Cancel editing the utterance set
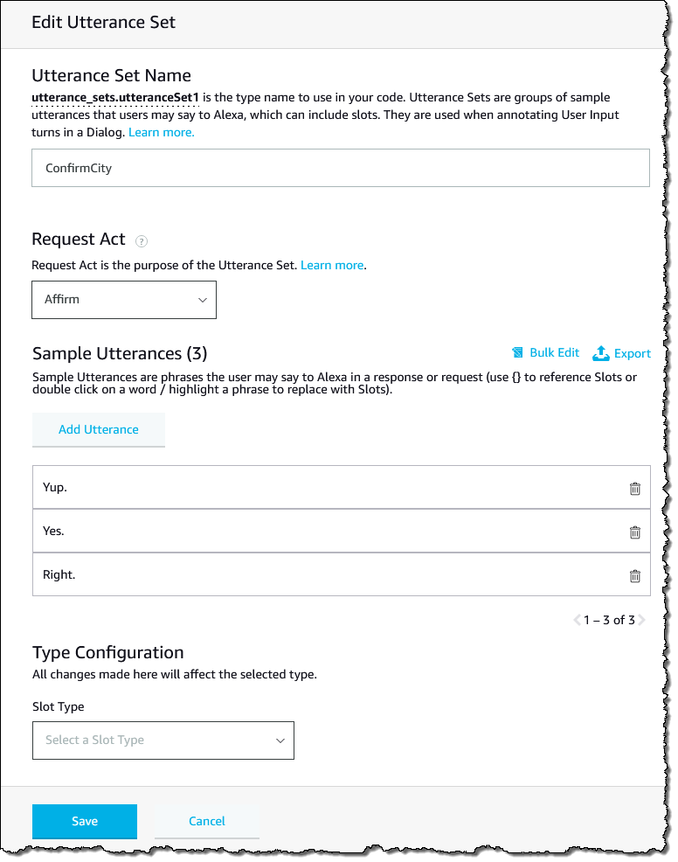The image size is (678, 862). tap(207, 821)
